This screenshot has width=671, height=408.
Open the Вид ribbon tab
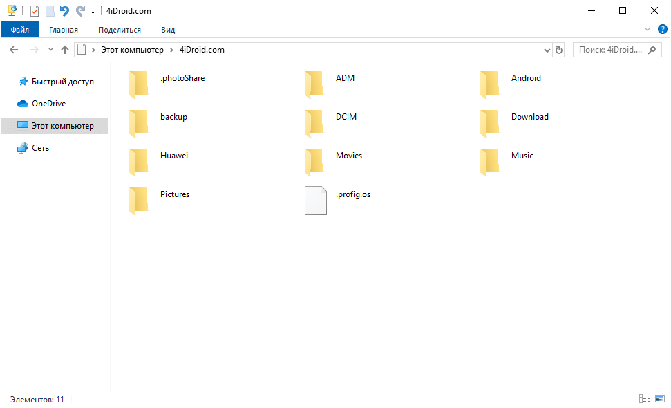(x=168, y=30)
